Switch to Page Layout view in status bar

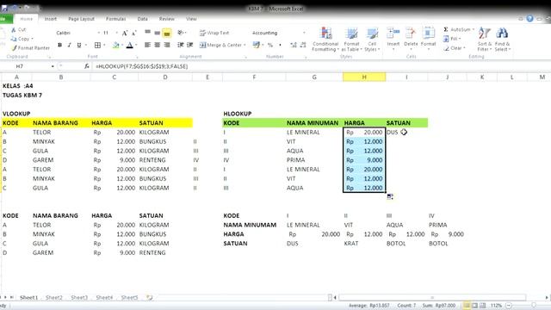click(474, 306)
